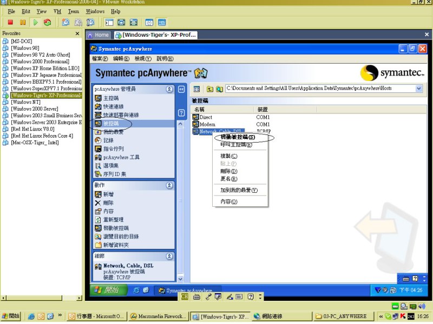The height and width of the screenshot is (324, 433).
Task: Collapse the 動作 panel
Action: pyautogui.click(x=169, y=185)
